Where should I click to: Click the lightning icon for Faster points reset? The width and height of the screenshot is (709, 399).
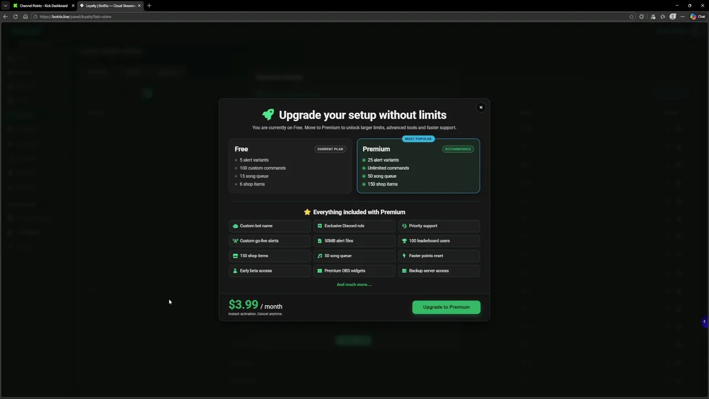404,256
